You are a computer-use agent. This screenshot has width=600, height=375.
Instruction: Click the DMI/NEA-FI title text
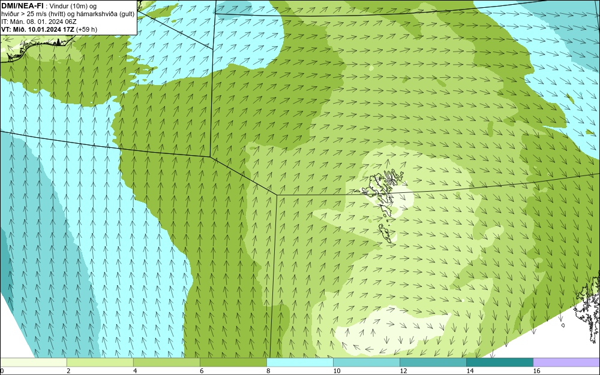(x=23, y=6)
